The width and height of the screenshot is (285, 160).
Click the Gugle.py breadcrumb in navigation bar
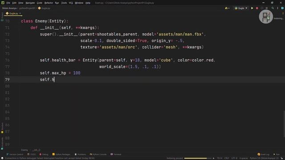click(x=44, y=8)
